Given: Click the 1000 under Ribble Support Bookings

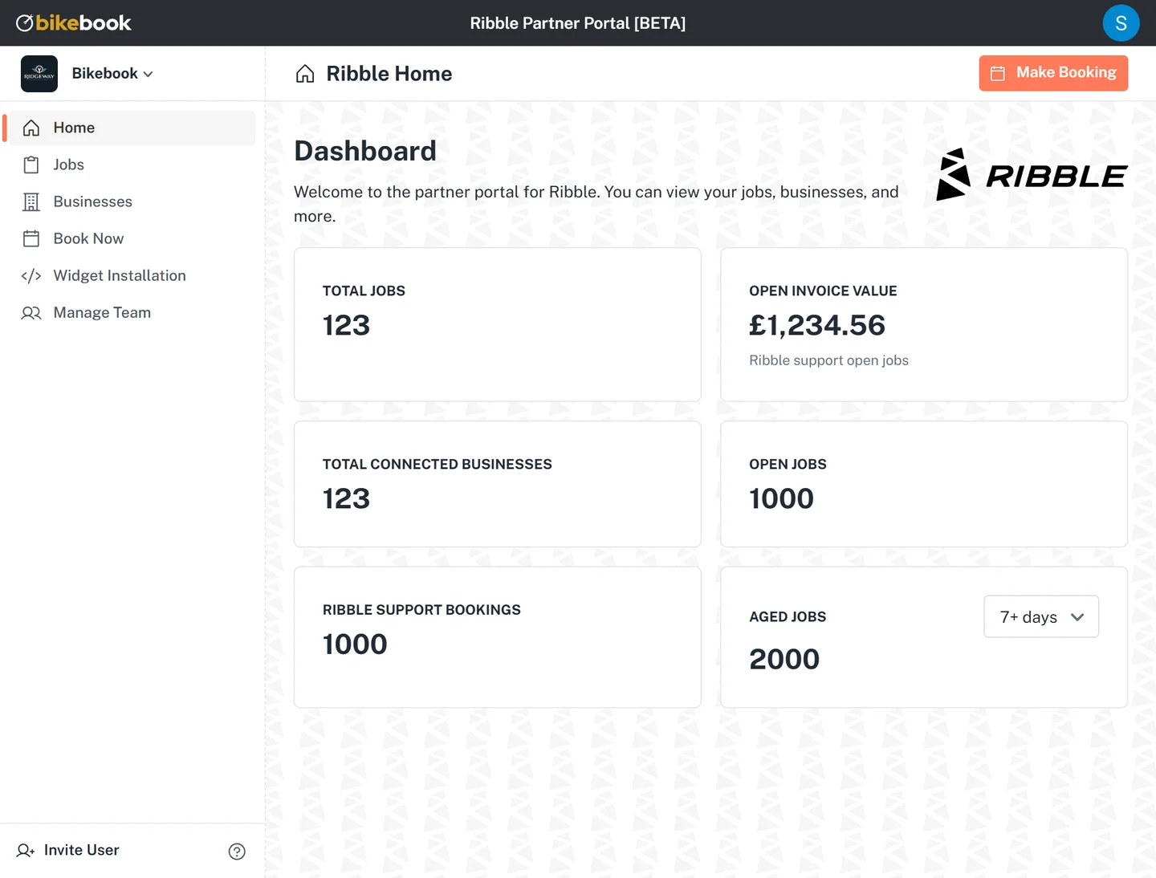Looking at the screenshot, I should click(x=355, y=644).
